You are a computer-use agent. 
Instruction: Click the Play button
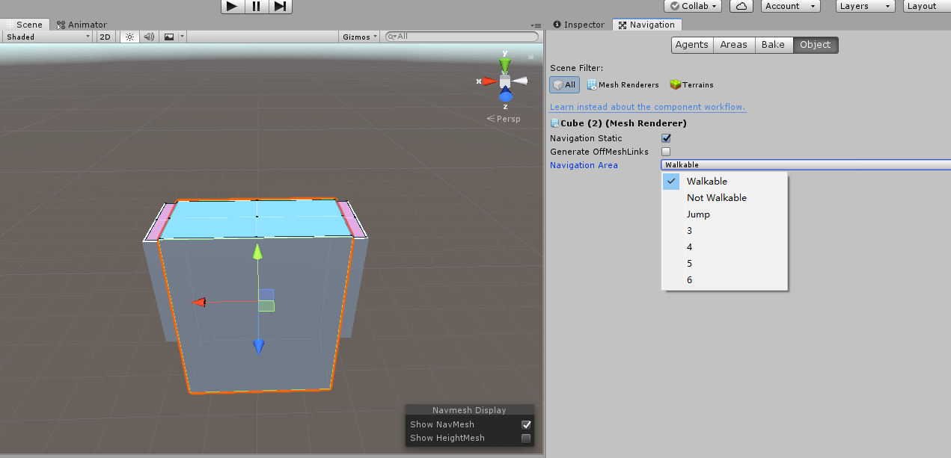[233, 7]
